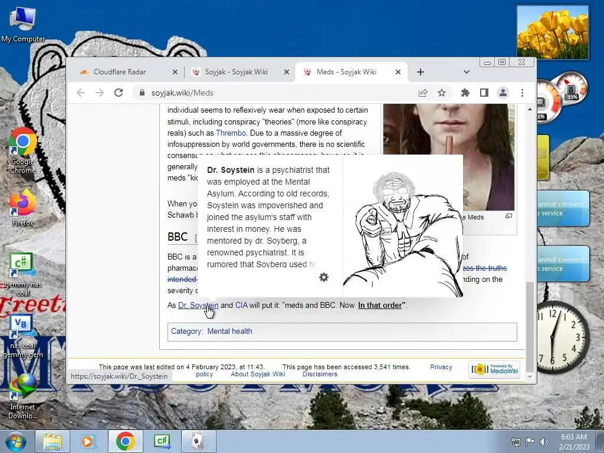Click the padlock site info icon
The width and height of the screenshot is (604, 453).
click(x=142, y=93)
